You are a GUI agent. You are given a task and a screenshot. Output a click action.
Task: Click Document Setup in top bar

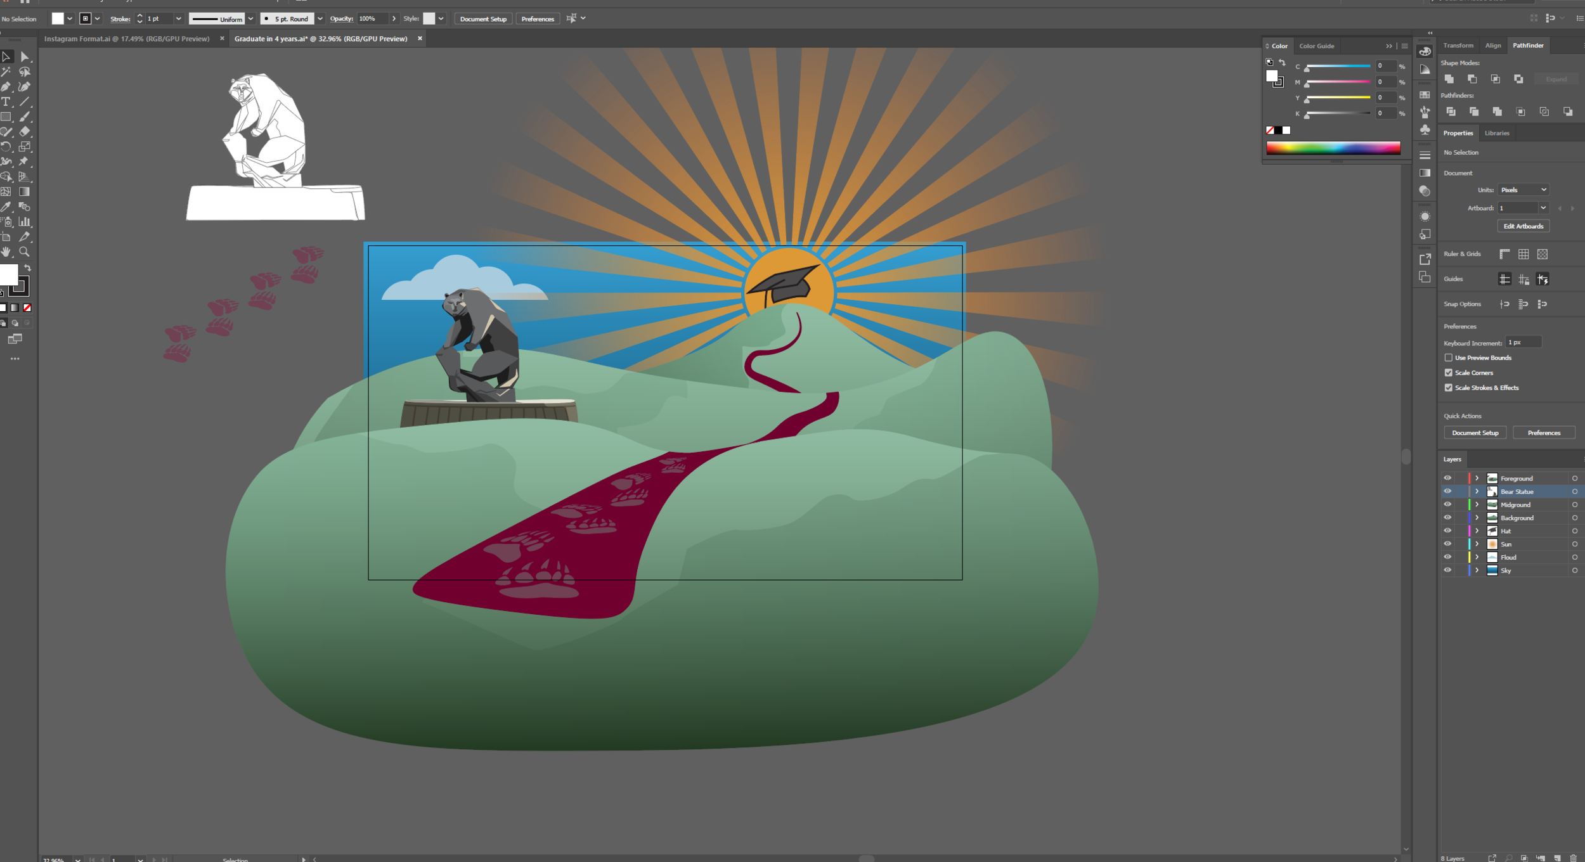(x=483, y=19)
